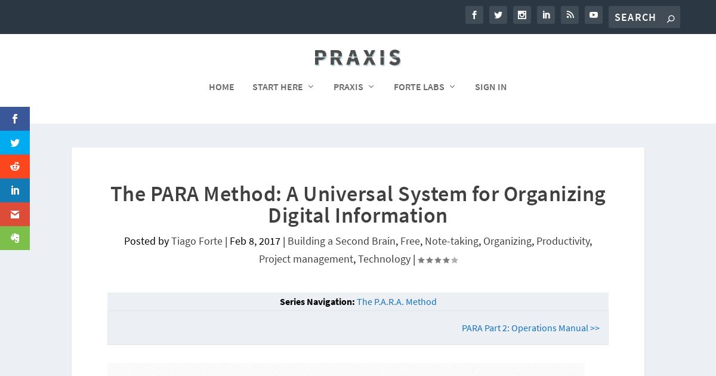Open RSS feed icon in header
The image size is (716, 376).
(570, 15)
